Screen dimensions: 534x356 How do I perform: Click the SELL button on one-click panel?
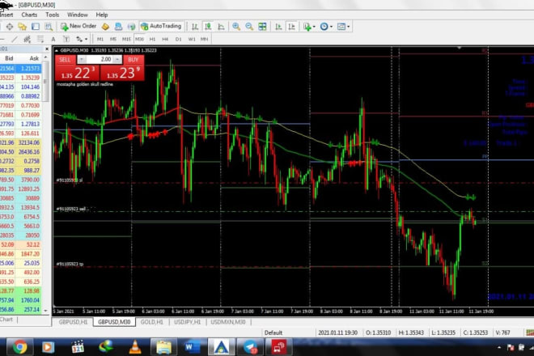pos(65,60)
